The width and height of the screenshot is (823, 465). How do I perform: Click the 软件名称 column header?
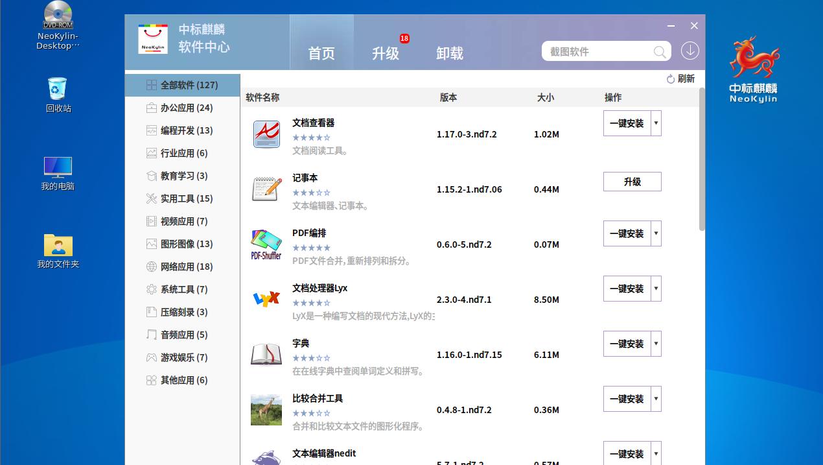click(262, 97)
